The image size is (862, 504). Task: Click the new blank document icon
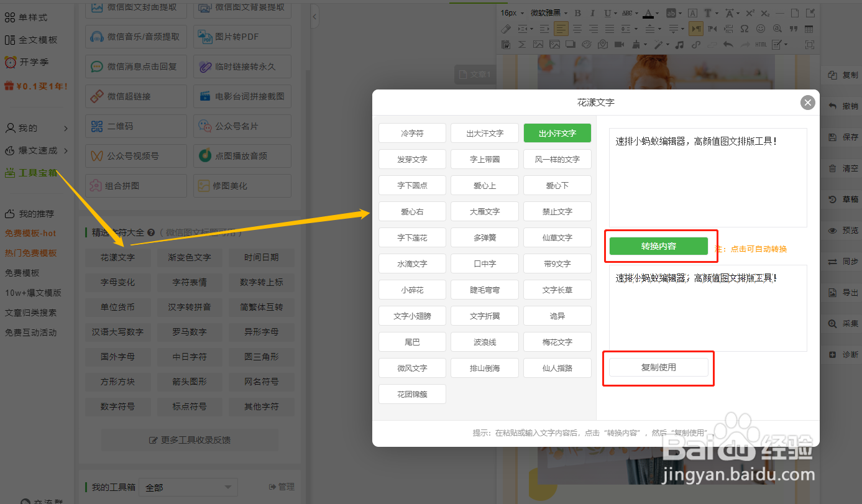tap(795, 13)
